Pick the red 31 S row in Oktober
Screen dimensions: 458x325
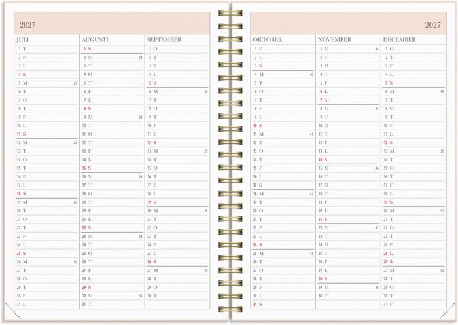257,304
